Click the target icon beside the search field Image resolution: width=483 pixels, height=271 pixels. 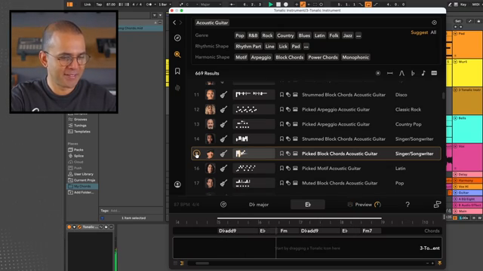(434, 23)
